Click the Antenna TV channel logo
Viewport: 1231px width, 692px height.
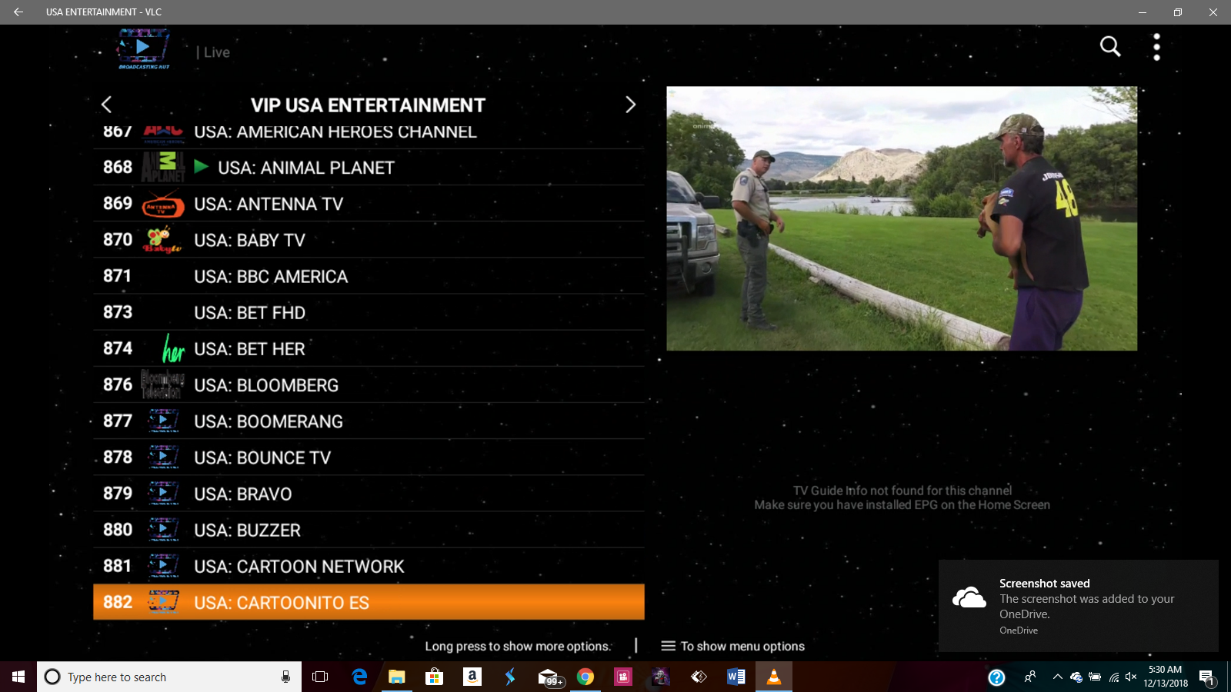pos(162,205)
